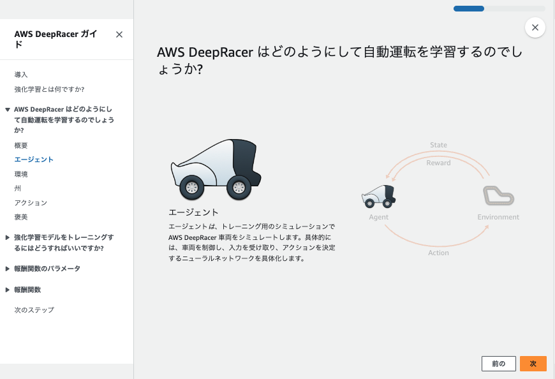The image size is (555, 379).
Task: Click the State label on the cycle diagram
Action: tap(438, 145)
